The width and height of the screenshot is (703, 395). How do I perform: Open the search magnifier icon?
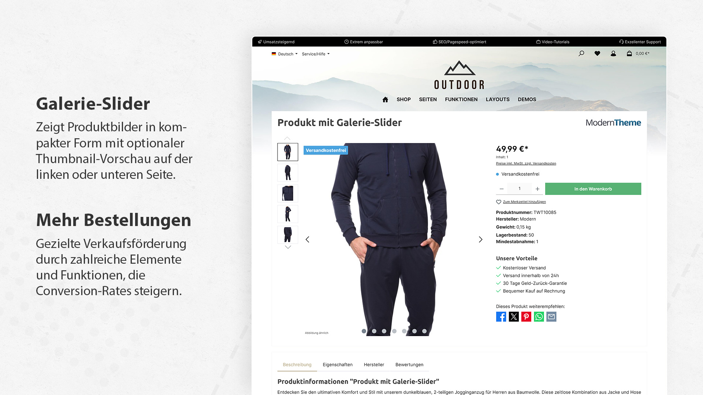pyautogui.click(x=581, y=53)
